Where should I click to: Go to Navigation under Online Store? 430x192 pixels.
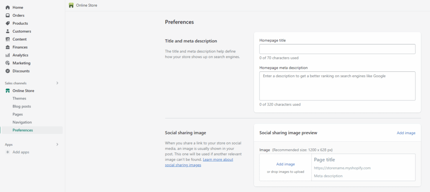(x=22, y=122)
